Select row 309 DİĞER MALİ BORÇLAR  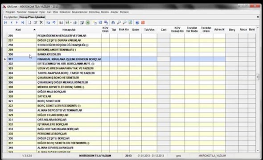click(131, 92)
